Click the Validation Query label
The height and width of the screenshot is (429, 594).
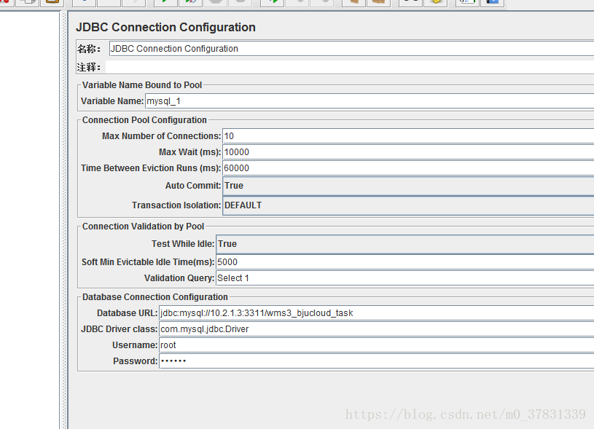[179, 278]
